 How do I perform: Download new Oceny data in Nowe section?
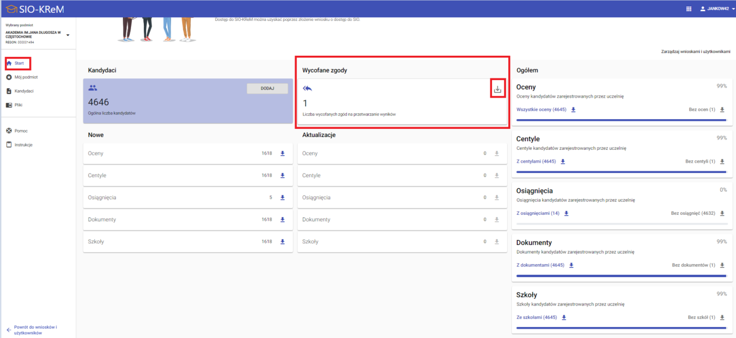(282, 153)
